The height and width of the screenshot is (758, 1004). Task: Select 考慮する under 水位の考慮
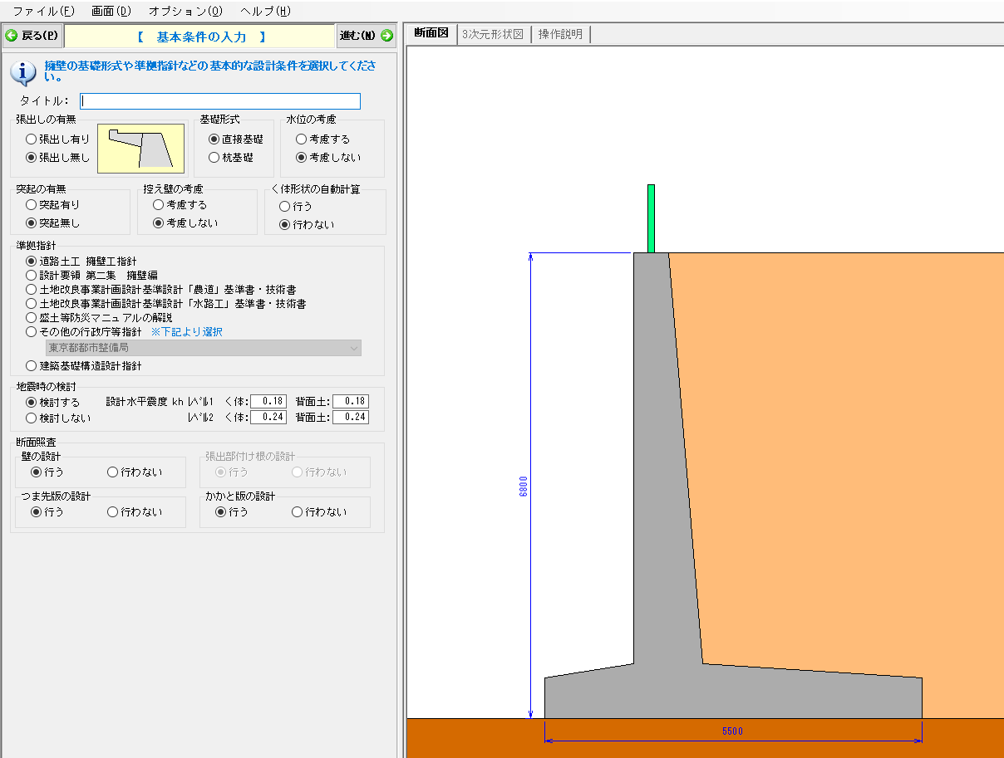pos(323,139)
